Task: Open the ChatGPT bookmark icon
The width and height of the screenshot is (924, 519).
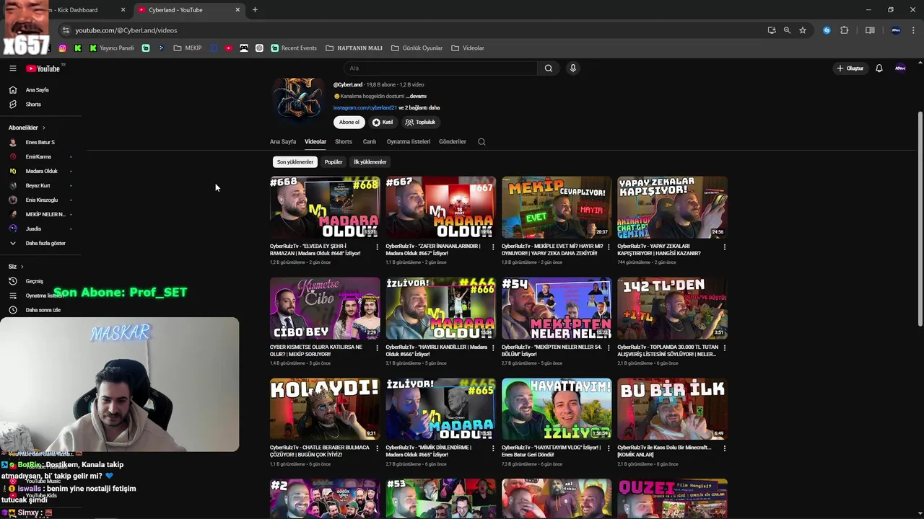Action: coord(259,48)
